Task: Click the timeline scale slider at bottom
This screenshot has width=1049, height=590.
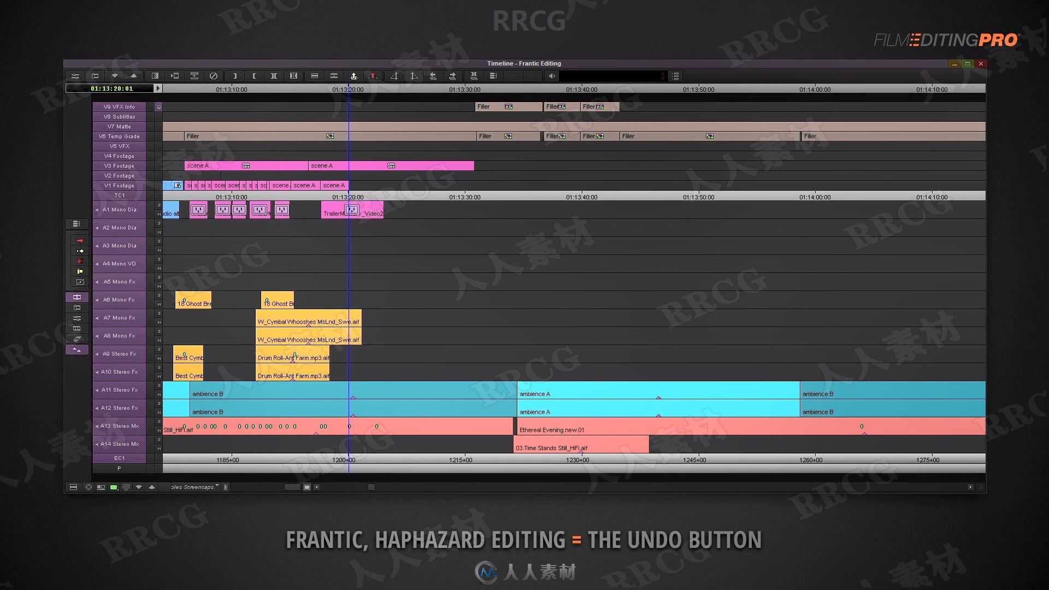Action: [x=292, y=487]
